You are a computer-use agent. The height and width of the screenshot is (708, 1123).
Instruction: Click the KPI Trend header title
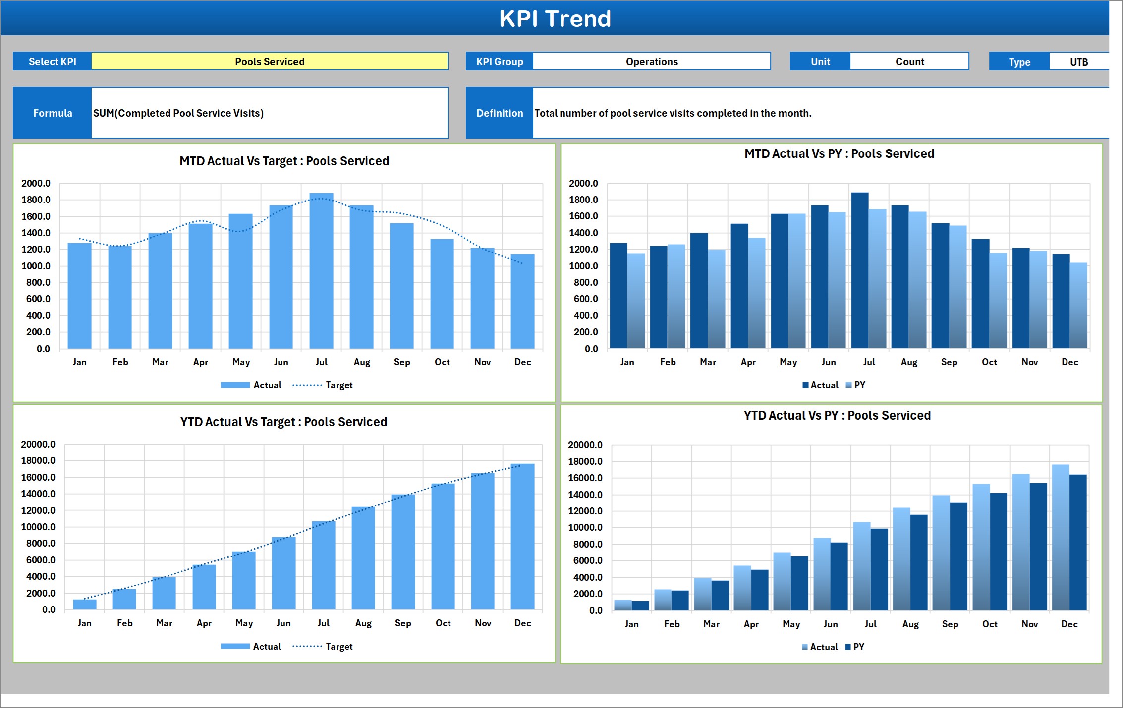[555, 19]
